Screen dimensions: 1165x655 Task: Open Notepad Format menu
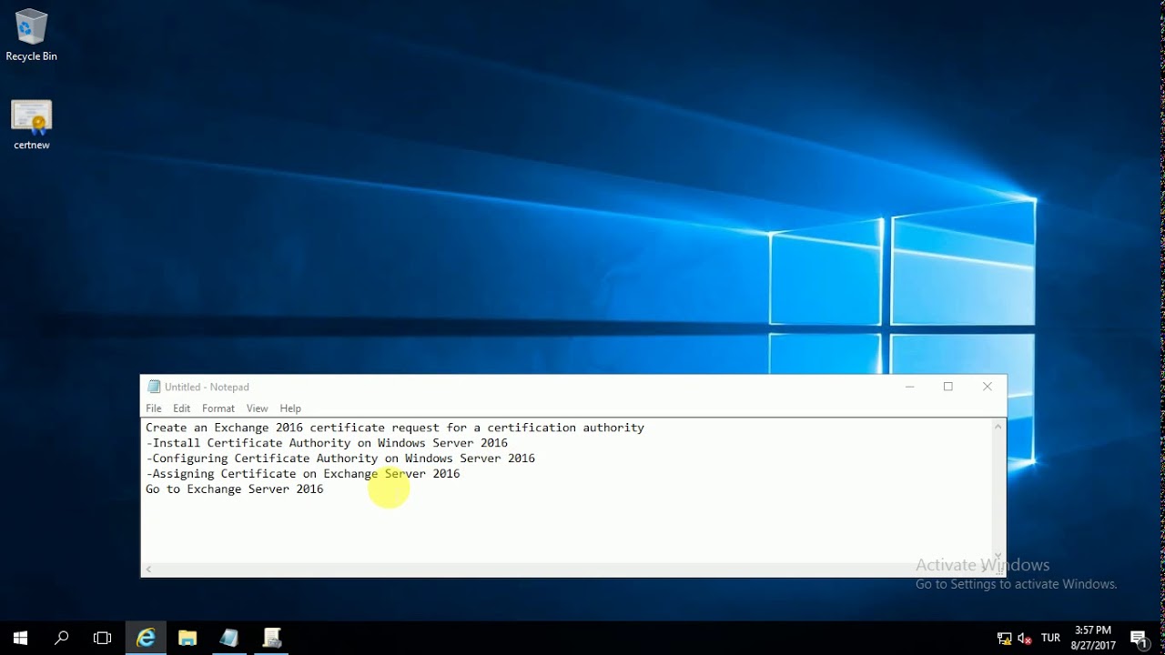tap(218, 408)
